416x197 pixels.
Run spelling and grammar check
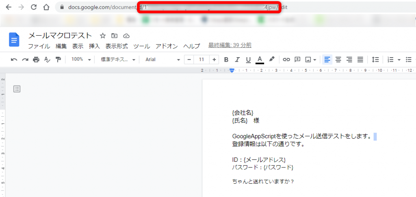click(47, 60)
